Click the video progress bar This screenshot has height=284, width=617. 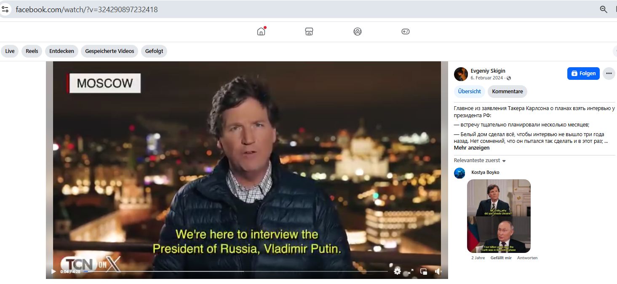pos(236,271)
